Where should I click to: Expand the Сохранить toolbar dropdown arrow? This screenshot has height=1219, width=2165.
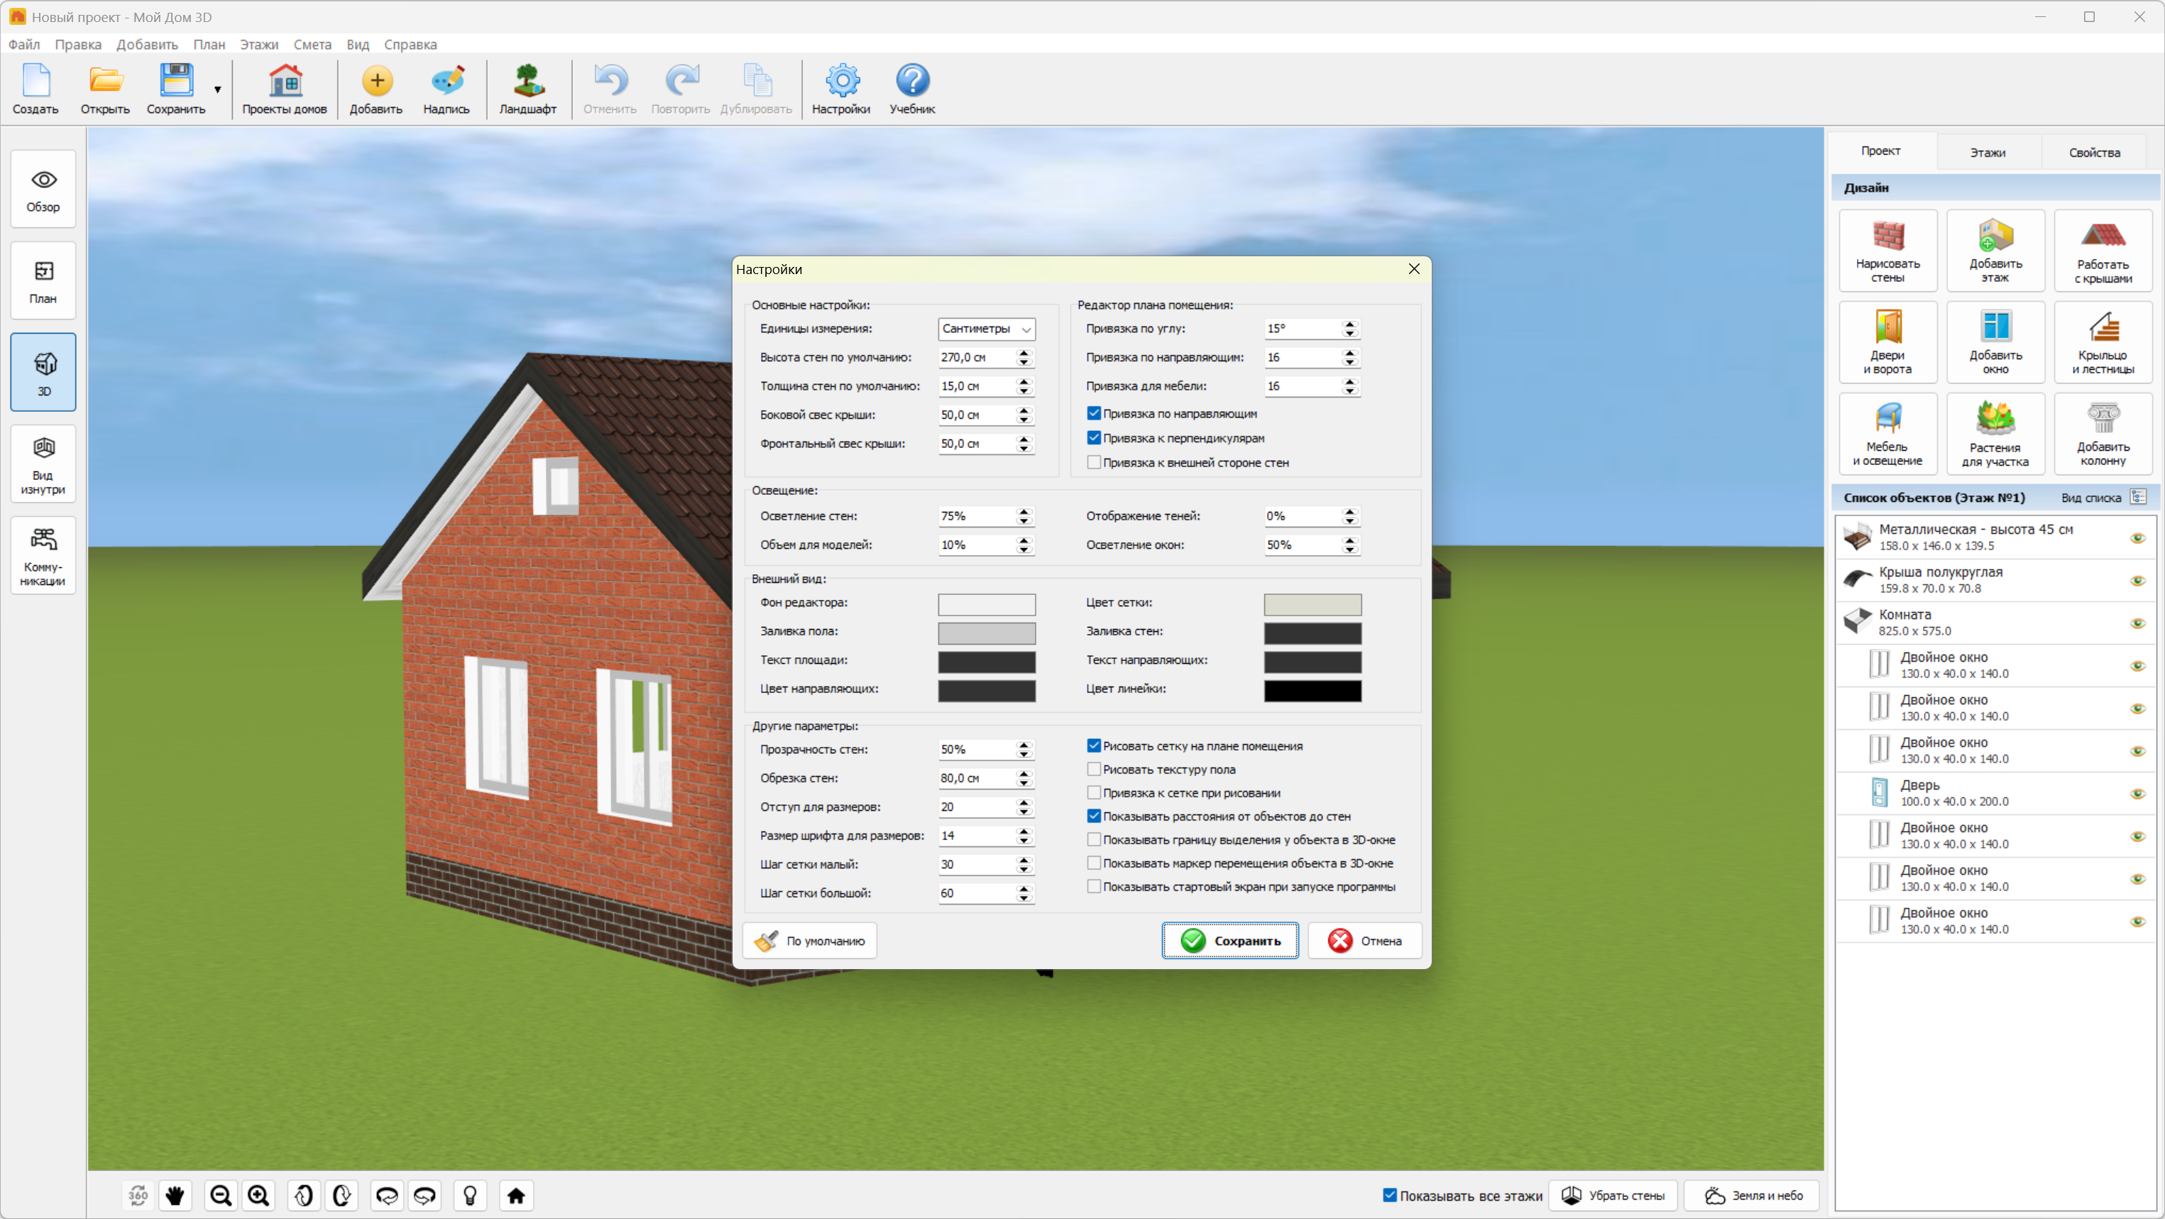tap(218, 89)
